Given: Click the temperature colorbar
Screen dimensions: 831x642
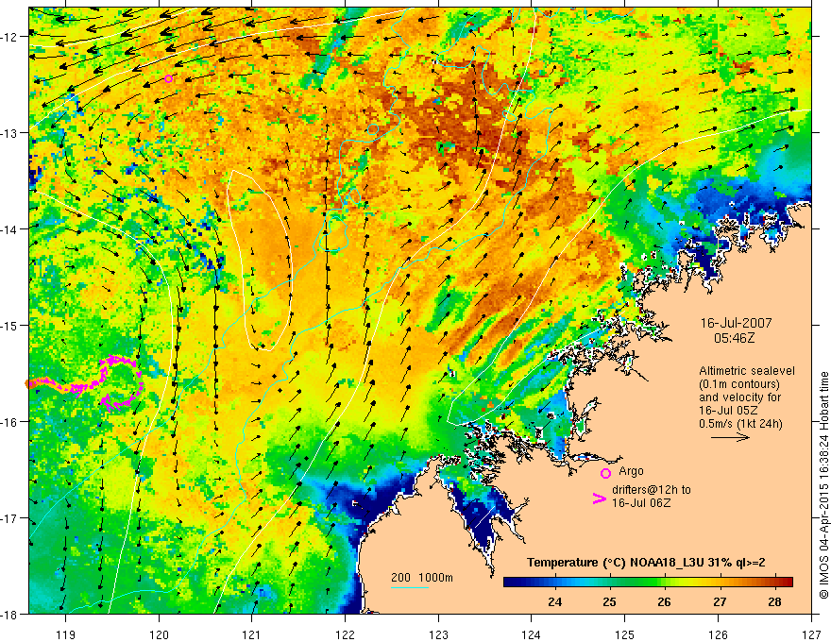Looking at the screenshot, I should [648, 583].
